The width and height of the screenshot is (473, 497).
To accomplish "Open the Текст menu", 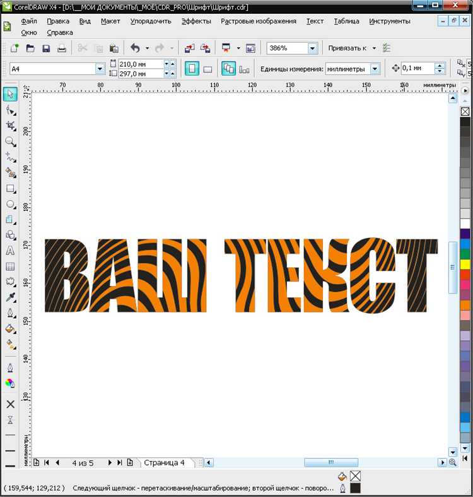I will coord(315,21).
